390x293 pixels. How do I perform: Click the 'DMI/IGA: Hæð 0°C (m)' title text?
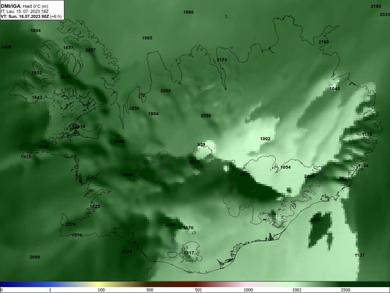click(x=24, y=6)
